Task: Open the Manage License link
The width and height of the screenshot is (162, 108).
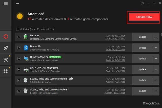Action: (151, 103)
